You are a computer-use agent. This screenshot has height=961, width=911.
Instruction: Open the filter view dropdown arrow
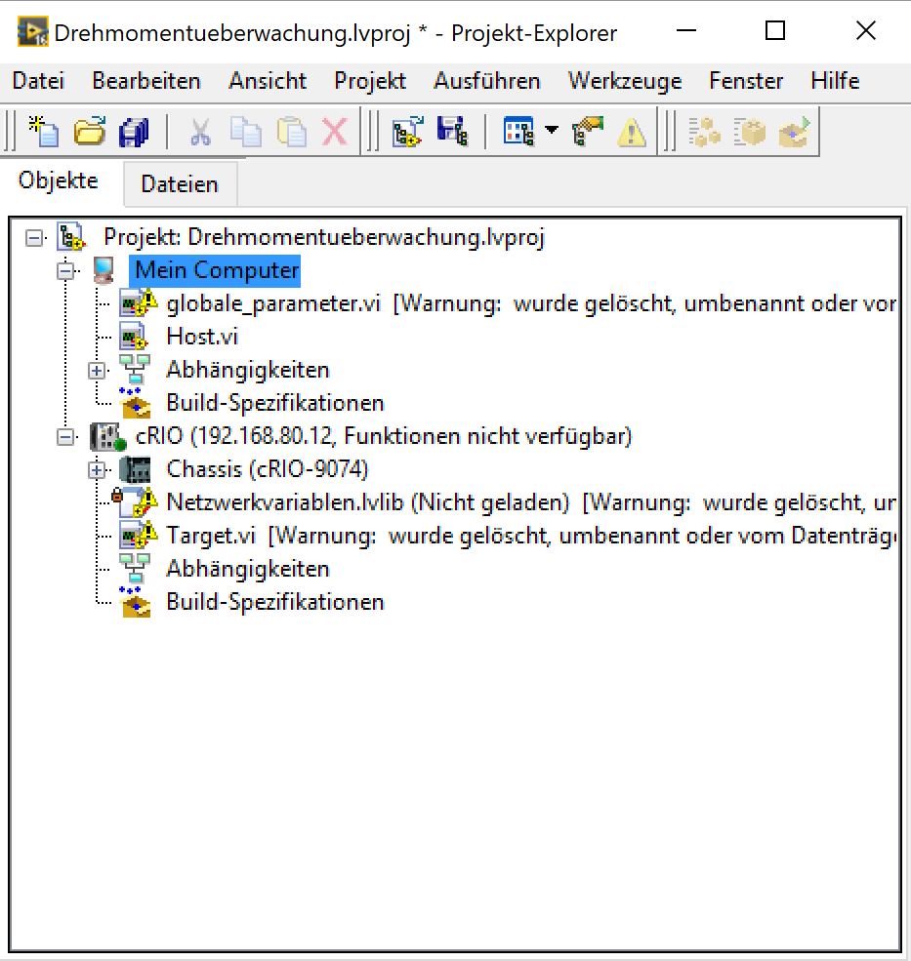pos(552,130)
